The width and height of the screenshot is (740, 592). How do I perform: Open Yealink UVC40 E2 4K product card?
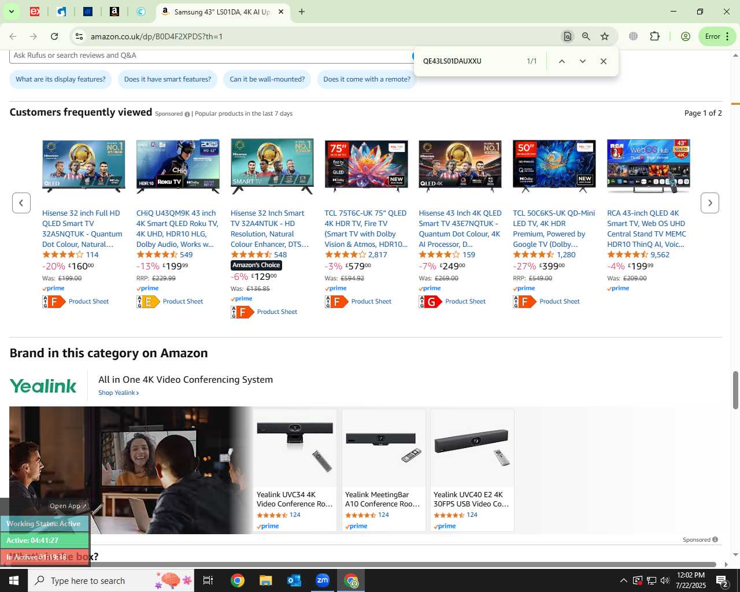click(x=472, y=470)
